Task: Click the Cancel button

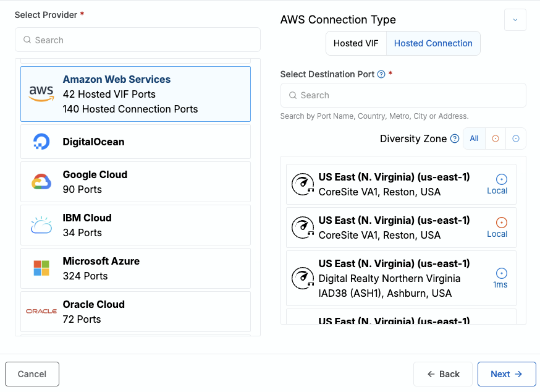Action: coord(32,374)
